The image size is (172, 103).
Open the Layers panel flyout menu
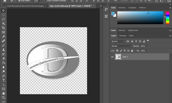point(170,36)
